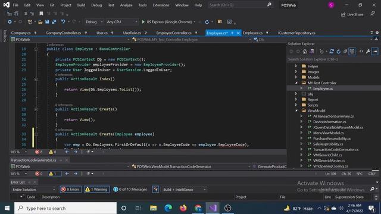Open the Extensions menu
Viewport: 381px width, 214px height.
click(x=161, y=5)
